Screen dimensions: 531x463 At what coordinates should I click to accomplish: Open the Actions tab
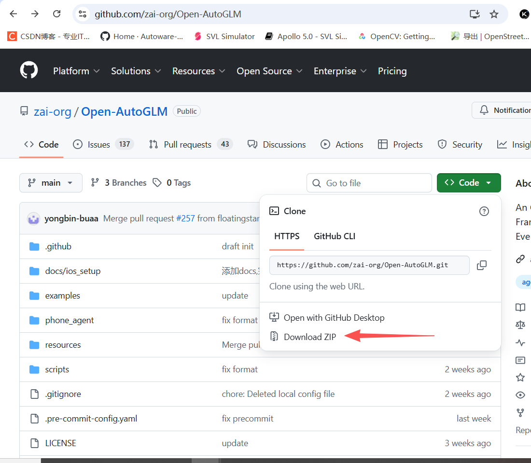coord(342,145)
